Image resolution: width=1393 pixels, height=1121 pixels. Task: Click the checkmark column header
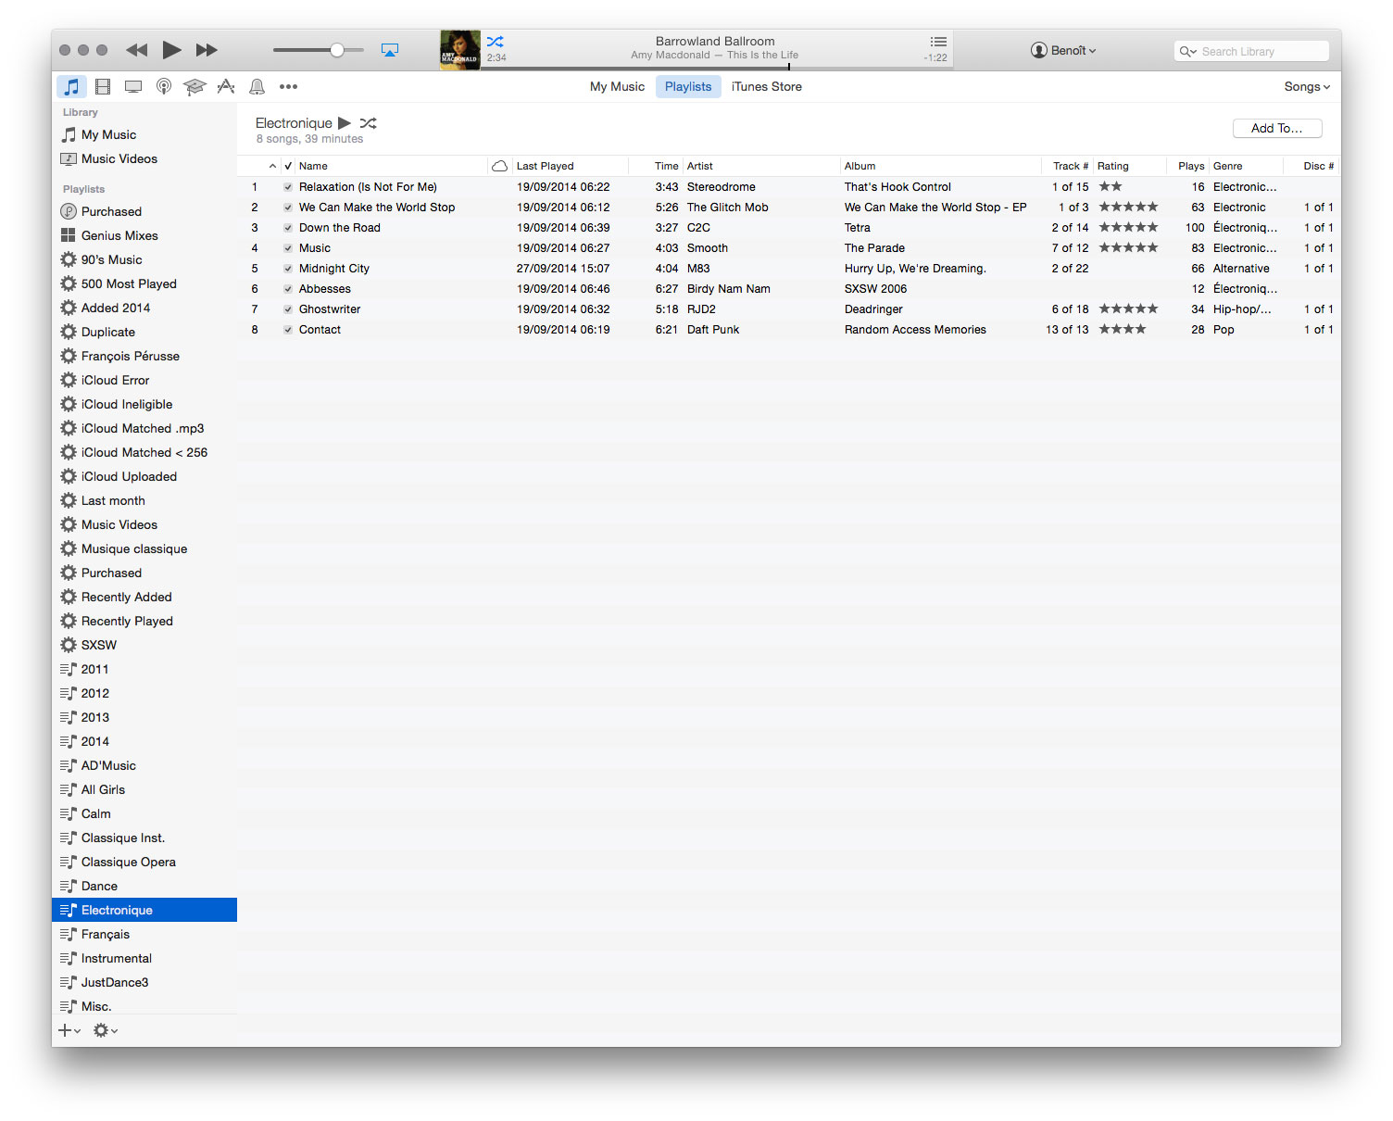pos(288,166)
